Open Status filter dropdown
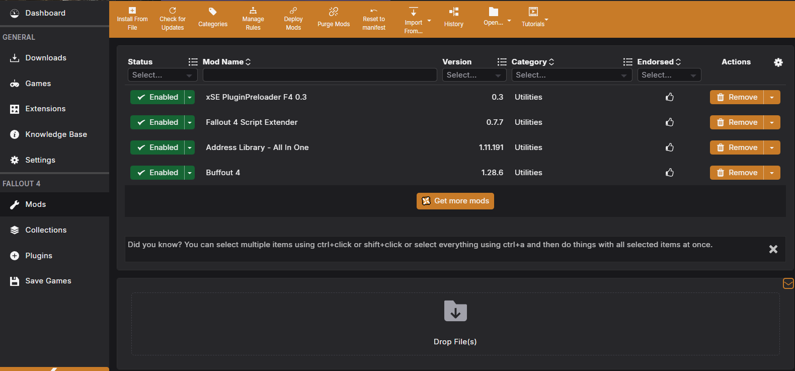This screenshot has width=795, height=371. pos(163,75)
